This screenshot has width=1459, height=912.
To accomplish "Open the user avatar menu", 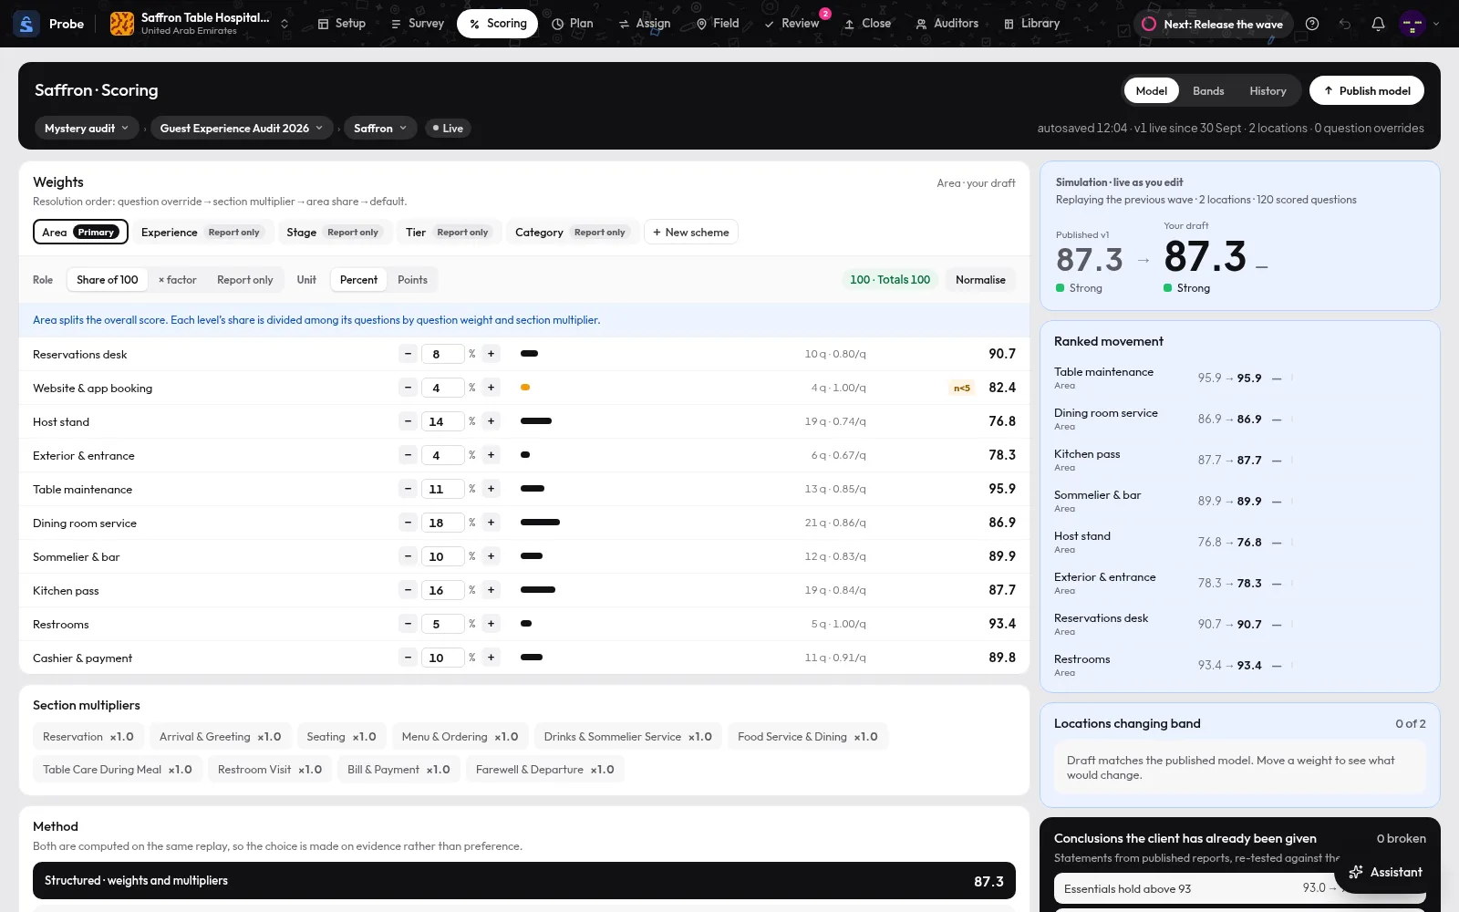I will (x=1412, y=24).
